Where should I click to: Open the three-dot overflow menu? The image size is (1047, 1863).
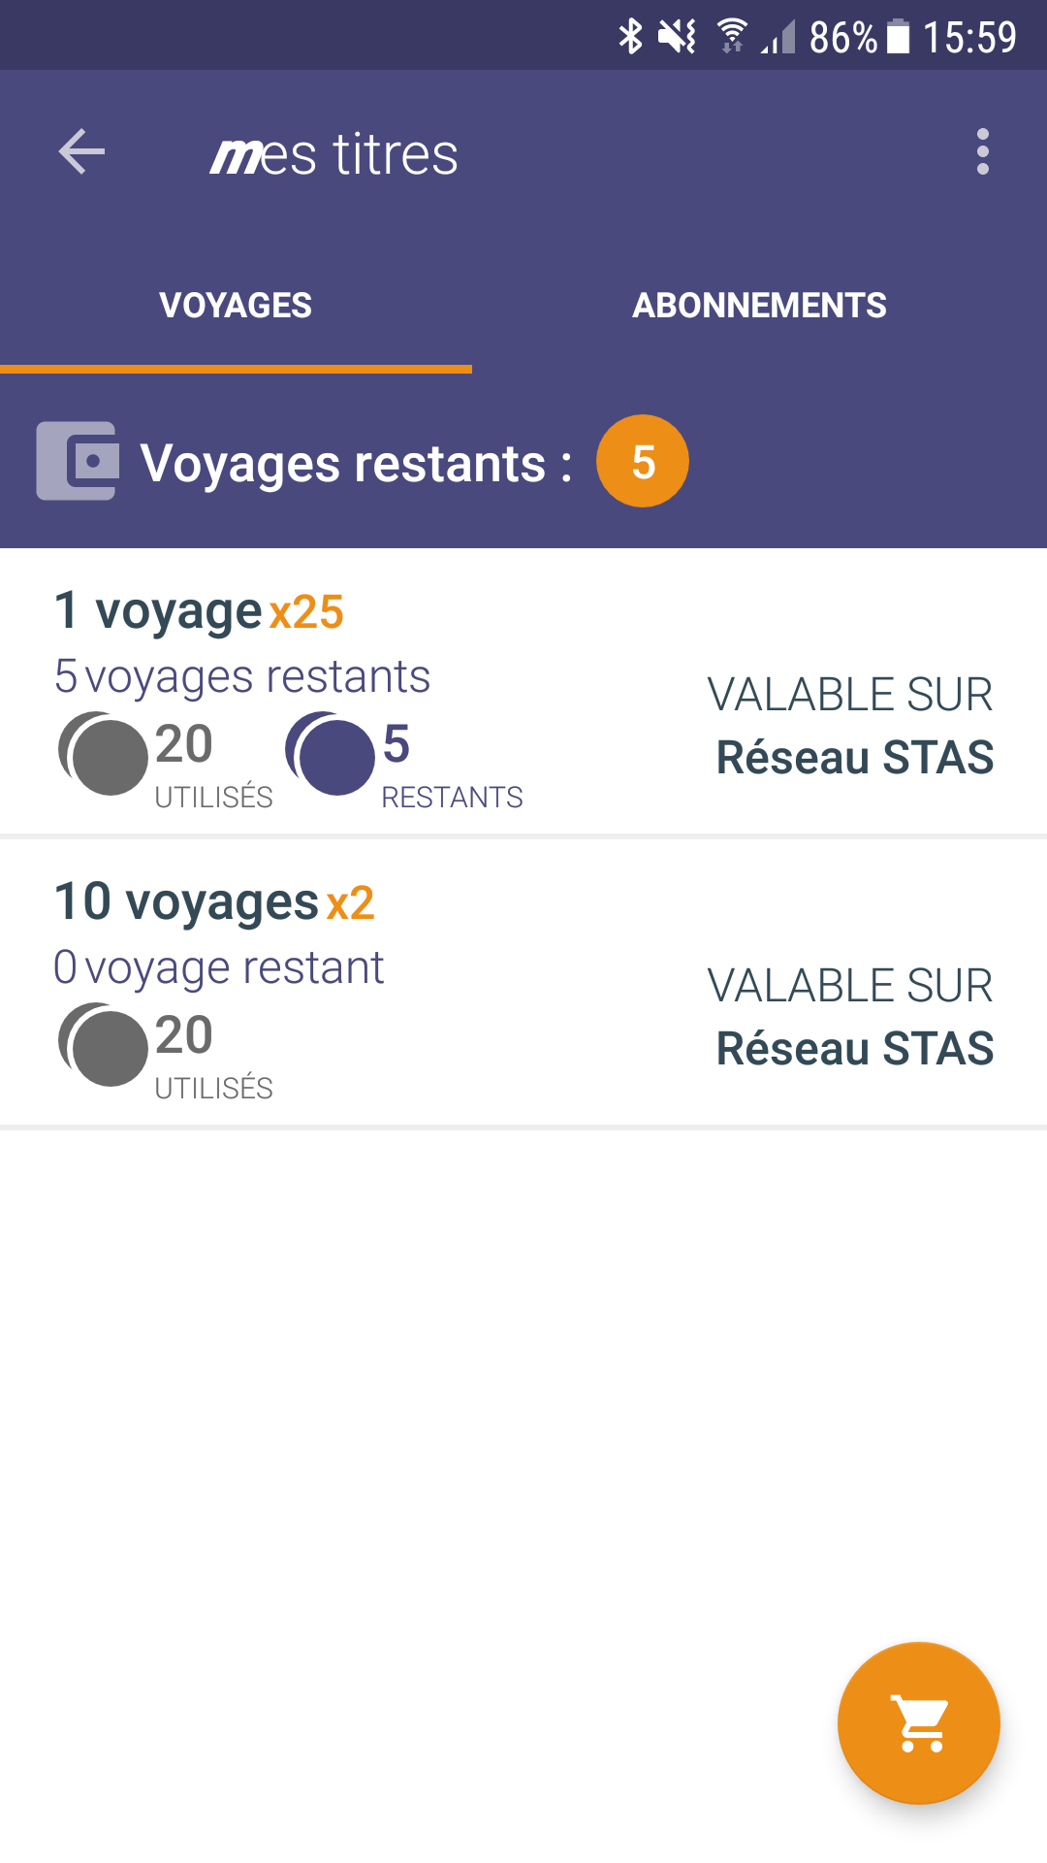click(x=983, y=152)
